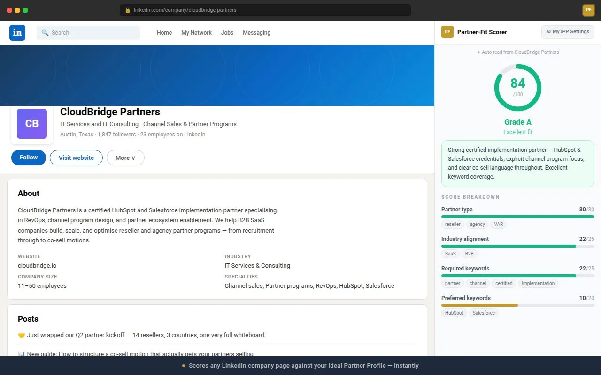Screen dimensions: 601x375
Task: Select the VAR tag
Action: coord(499,224)
